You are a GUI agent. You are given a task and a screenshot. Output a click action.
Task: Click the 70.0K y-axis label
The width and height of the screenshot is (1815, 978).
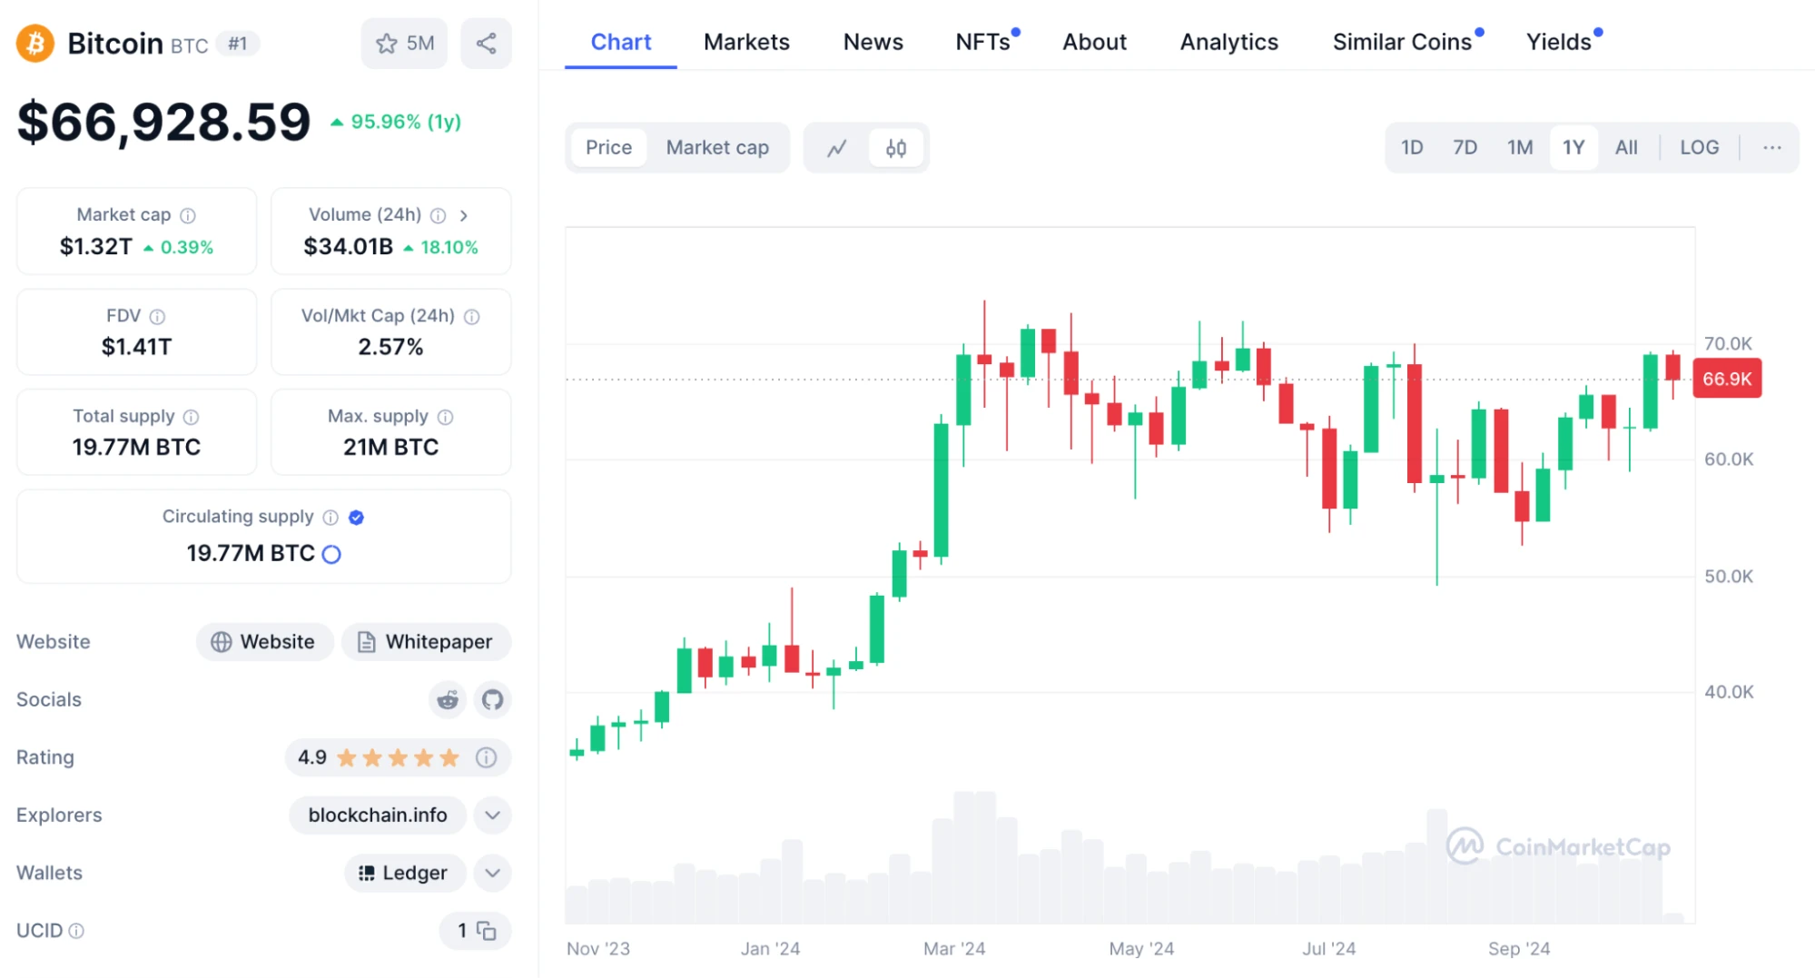click(x=1728, y=344)
